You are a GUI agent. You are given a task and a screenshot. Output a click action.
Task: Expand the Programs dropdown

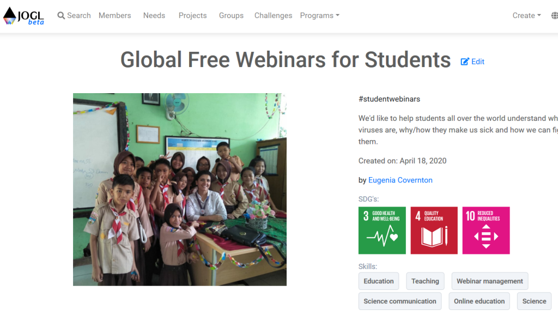click(x=319, y=16)
